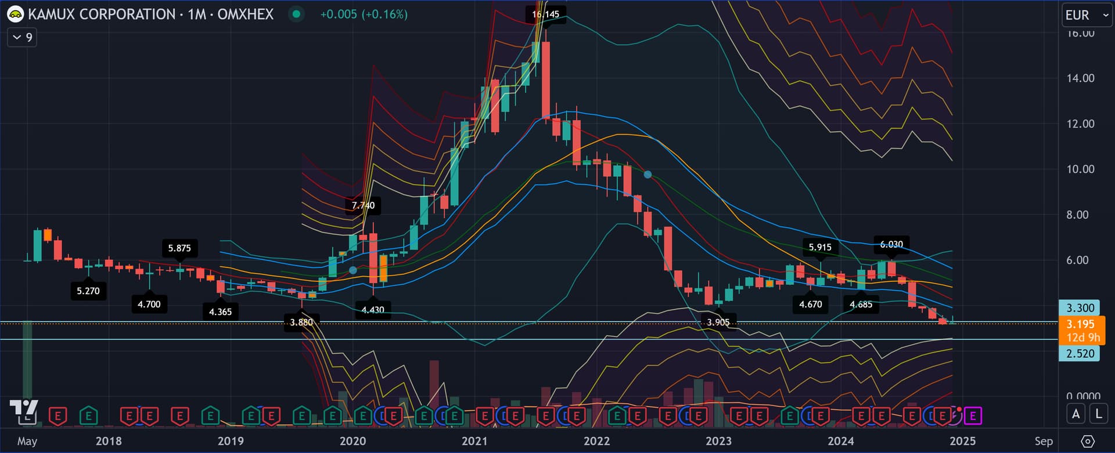Click green earnings marker between 2023 and 2024
The width and height of the screenshot is (1115, 453).
click(789, 416)
